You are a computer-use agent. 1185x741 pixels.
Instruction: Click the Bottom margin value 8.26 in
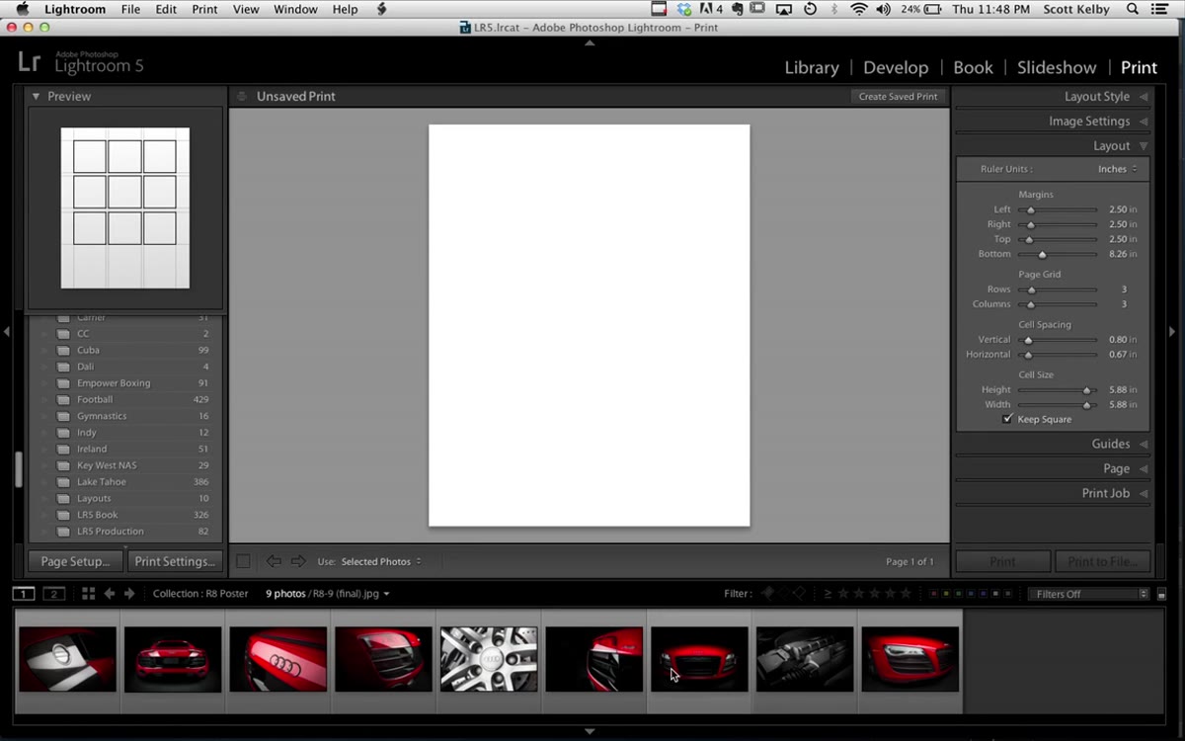(1124, 254)
